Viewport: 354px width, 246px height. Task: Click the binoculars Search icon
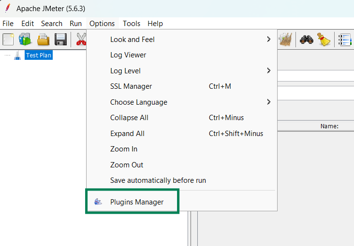[x=306, y=40]
